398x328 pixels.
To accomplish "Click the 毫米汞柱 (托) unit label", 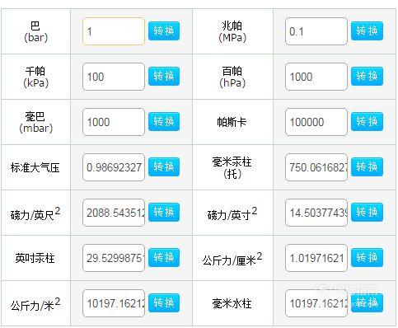I will coord(232,167).
